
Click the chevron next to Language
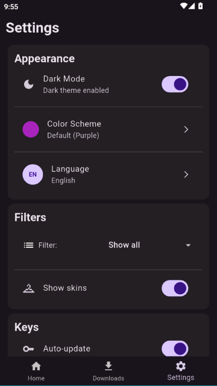(x=186, y=174)
